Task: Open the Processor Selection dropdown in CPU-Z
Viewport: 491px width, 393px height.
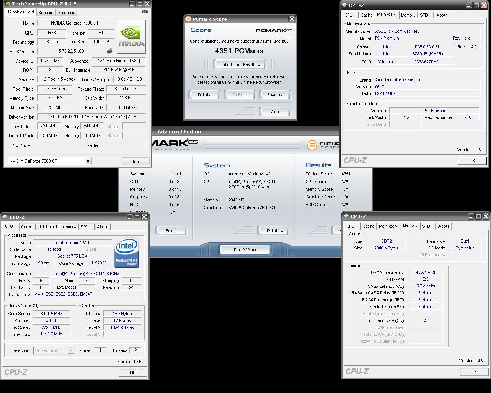Action: (x=71, y=350)
